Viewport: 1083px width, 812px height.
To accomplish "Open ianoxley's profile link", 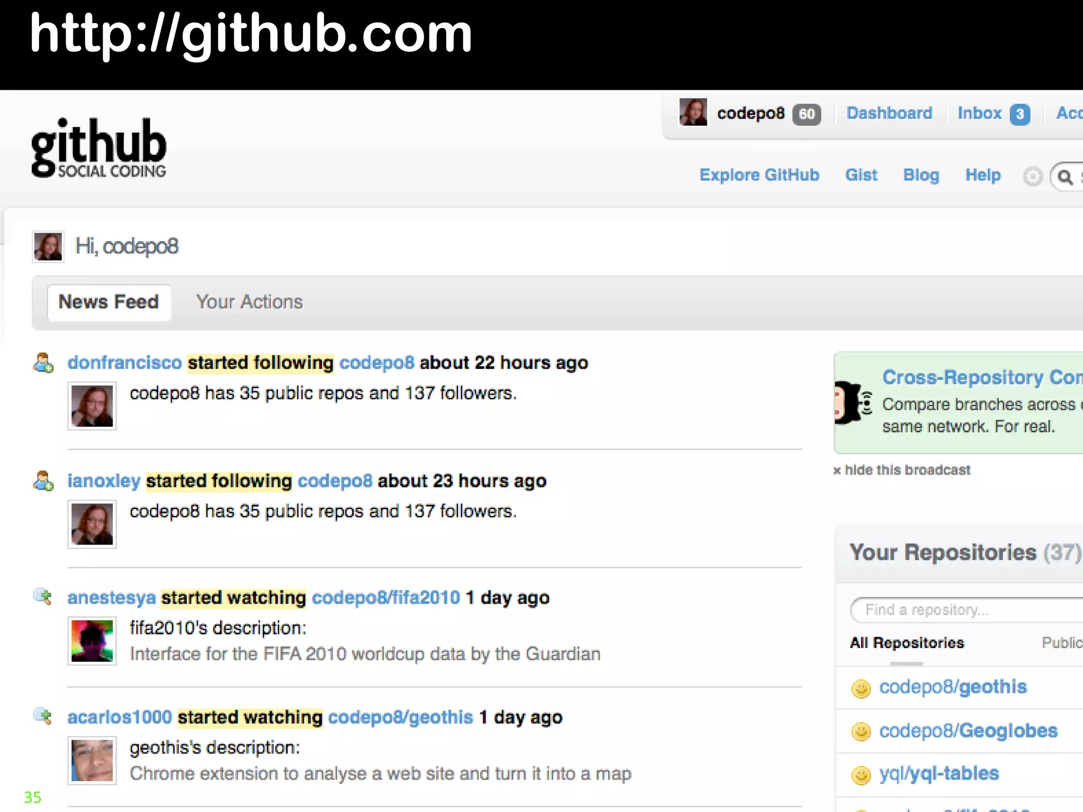I will click(104, 481).
